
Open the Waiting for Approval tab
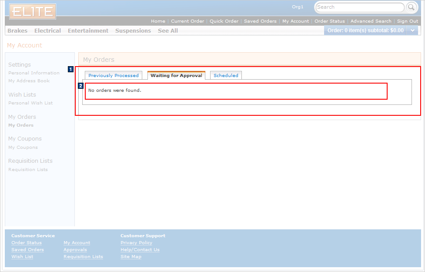[176, 75]
